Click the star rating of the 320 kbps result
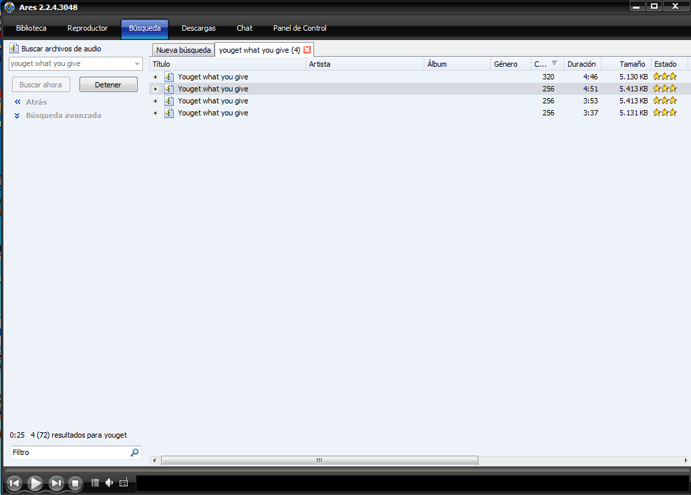The height and width of the screenshot is (495, 691). coord(665,77)
